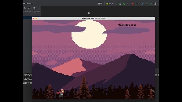
Task: Click the Expand All icon in project panel
Action: pyautogui.click(x=25, y=8)
